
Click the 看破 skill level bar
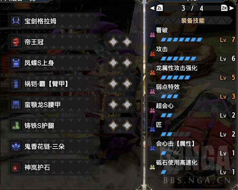click(181, 40)
